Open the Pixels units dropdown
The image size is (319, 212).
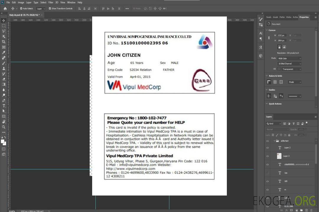point(295,82)
